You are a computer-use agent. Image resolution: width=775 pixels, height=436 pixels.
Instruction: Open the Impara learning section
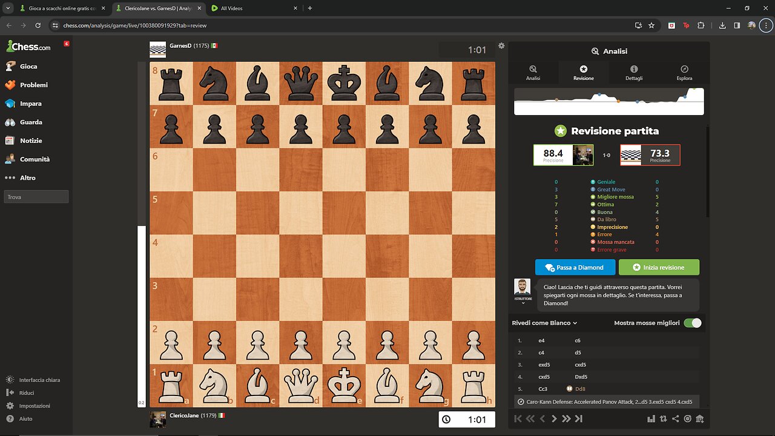pyautogui.click(x=30, y=104)
